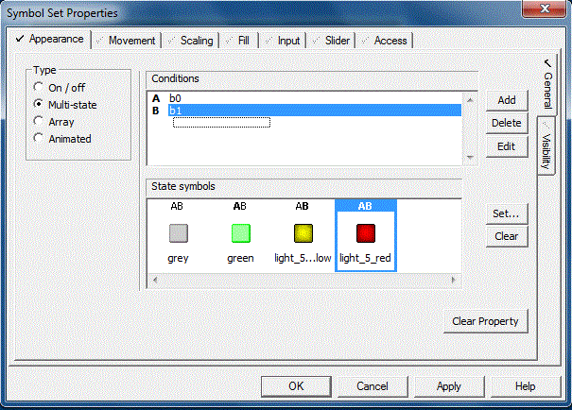
Task: Choose the Multi-state type option
Action: pyautogui.click(x=40, y=105)
